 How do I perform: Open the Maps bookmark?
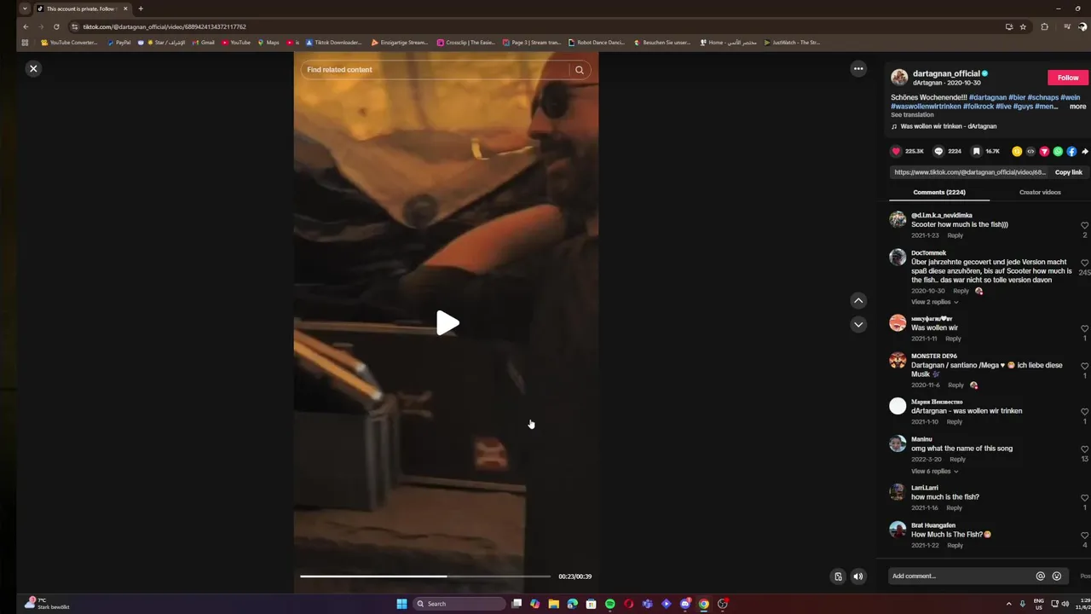pos(268,43)
